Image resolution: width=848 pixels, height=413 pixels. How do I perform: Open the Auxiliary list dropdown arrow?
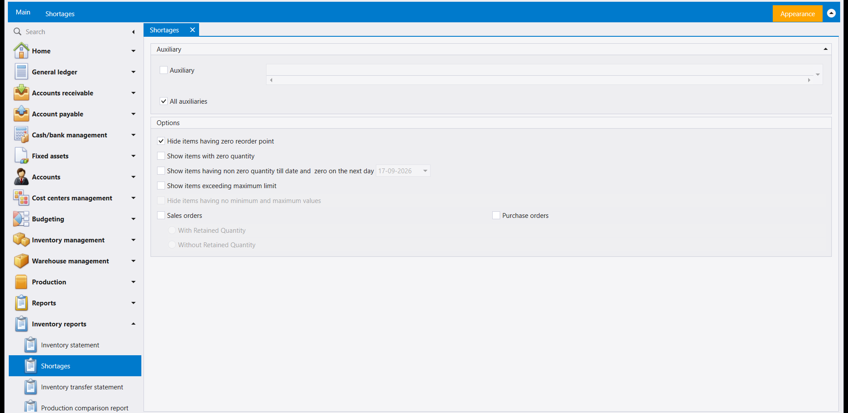coord(817,74)
